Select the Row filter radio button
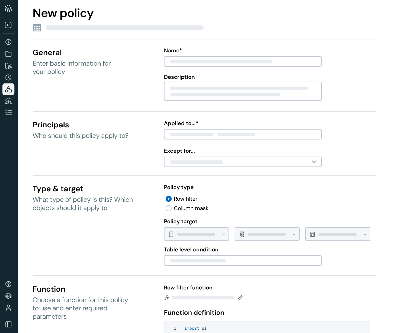The height and width of the screenshot is (333, 393). [169, 199]
